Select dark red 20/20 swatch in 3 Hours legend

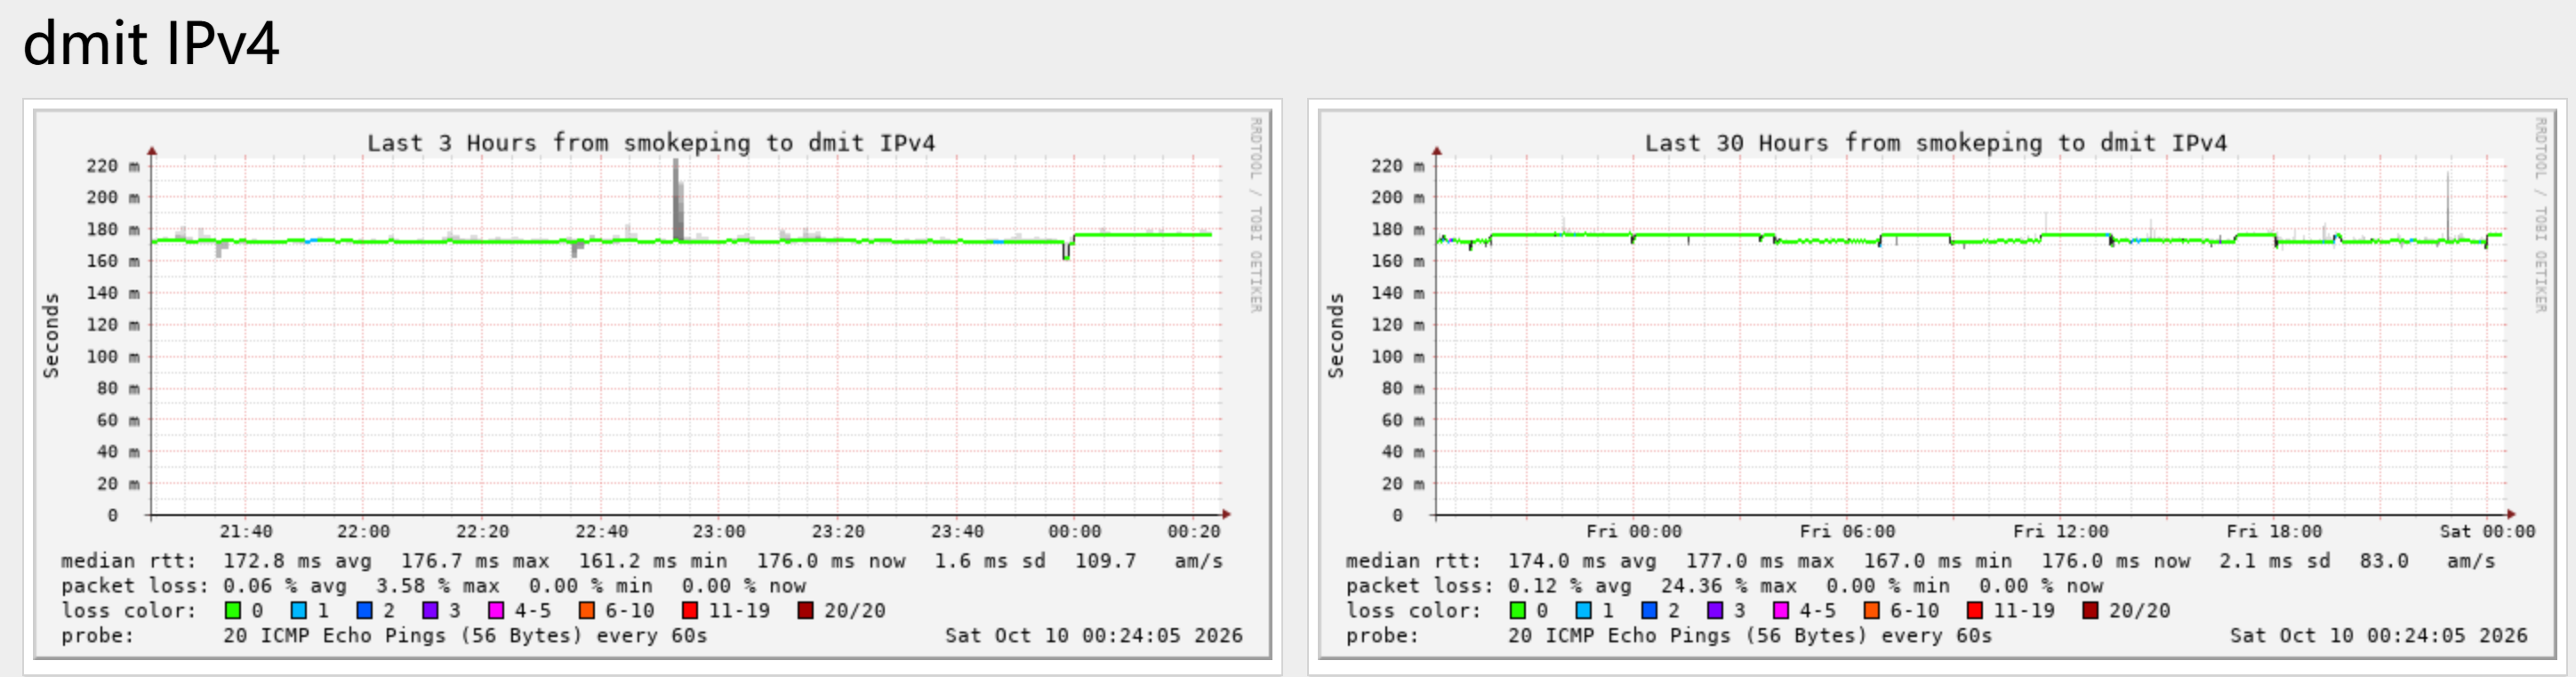(x=805, y=610)
